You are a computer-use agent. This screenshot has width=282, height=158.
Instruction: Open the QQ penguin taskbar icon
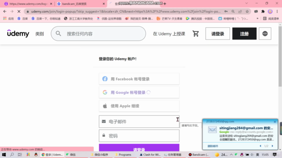(x=36, y=154)
